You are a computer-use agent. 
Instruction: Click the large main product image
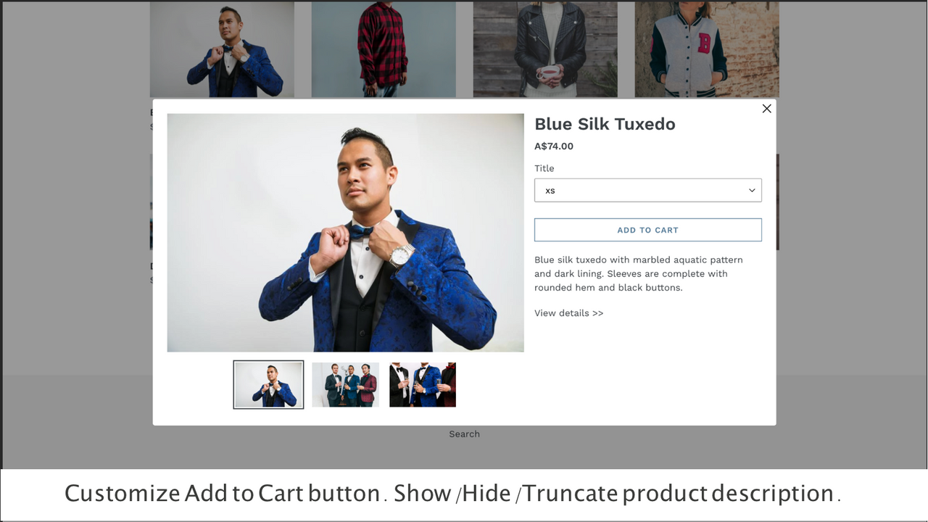(345, 233)
